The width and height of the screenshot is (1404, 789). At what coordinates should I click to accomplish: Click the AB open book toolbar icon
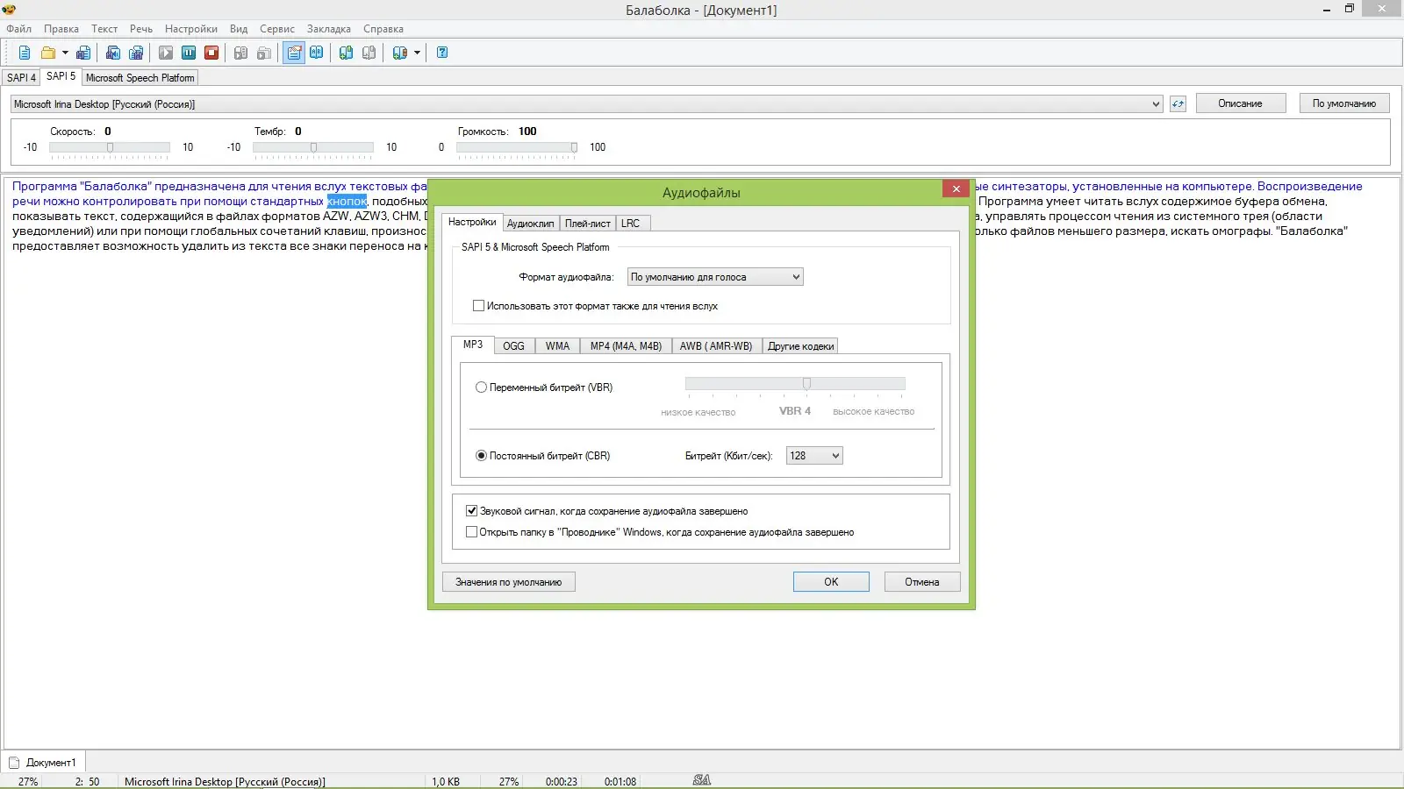click(x=317, y=53)
